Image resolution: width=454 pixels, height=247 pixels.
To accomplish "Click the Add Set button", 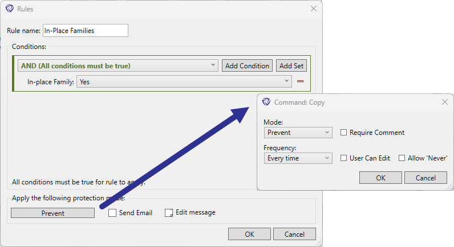I will click(291, 65).
